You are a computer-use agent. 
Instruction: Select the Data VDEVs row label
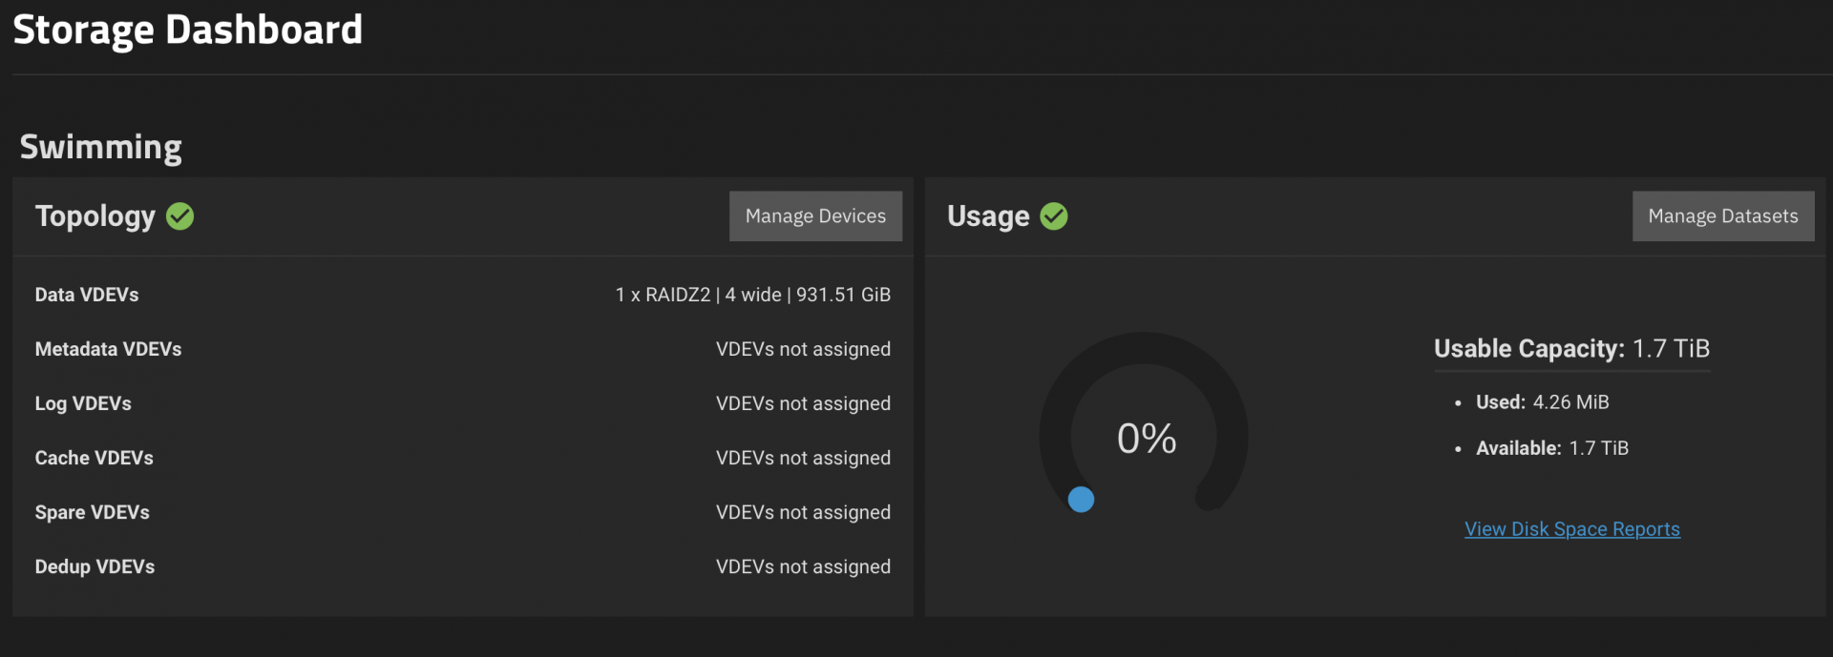87,295
